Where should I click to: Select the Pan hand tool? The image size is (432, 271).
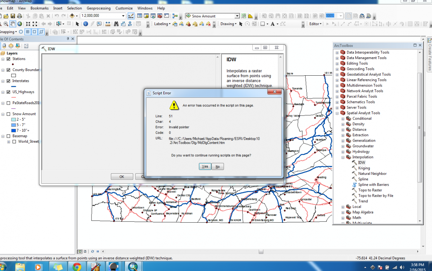[13, 24]
